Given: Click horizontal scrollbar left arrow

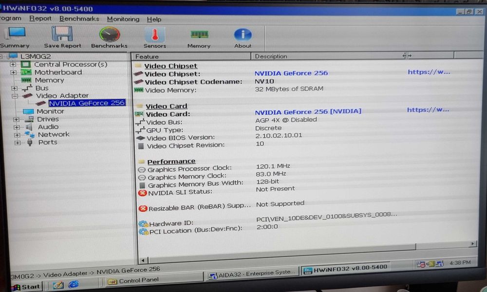Looking at the screenshot, I should pyautogui.click(x=143, y=260).
